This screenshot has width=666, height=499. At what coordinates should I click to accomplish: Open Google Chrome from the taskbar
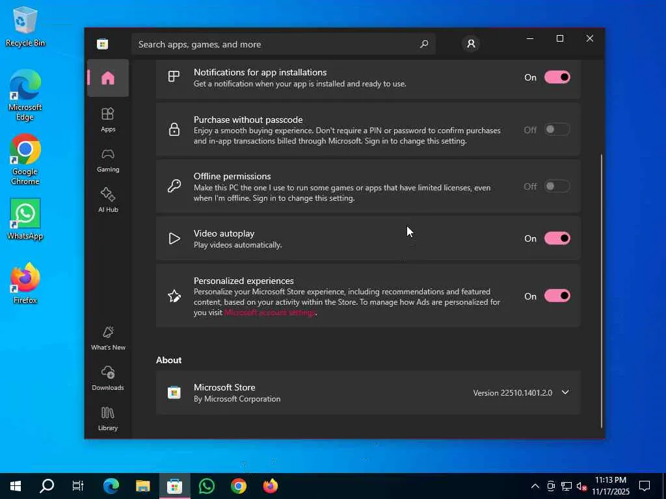coord(239,486)
